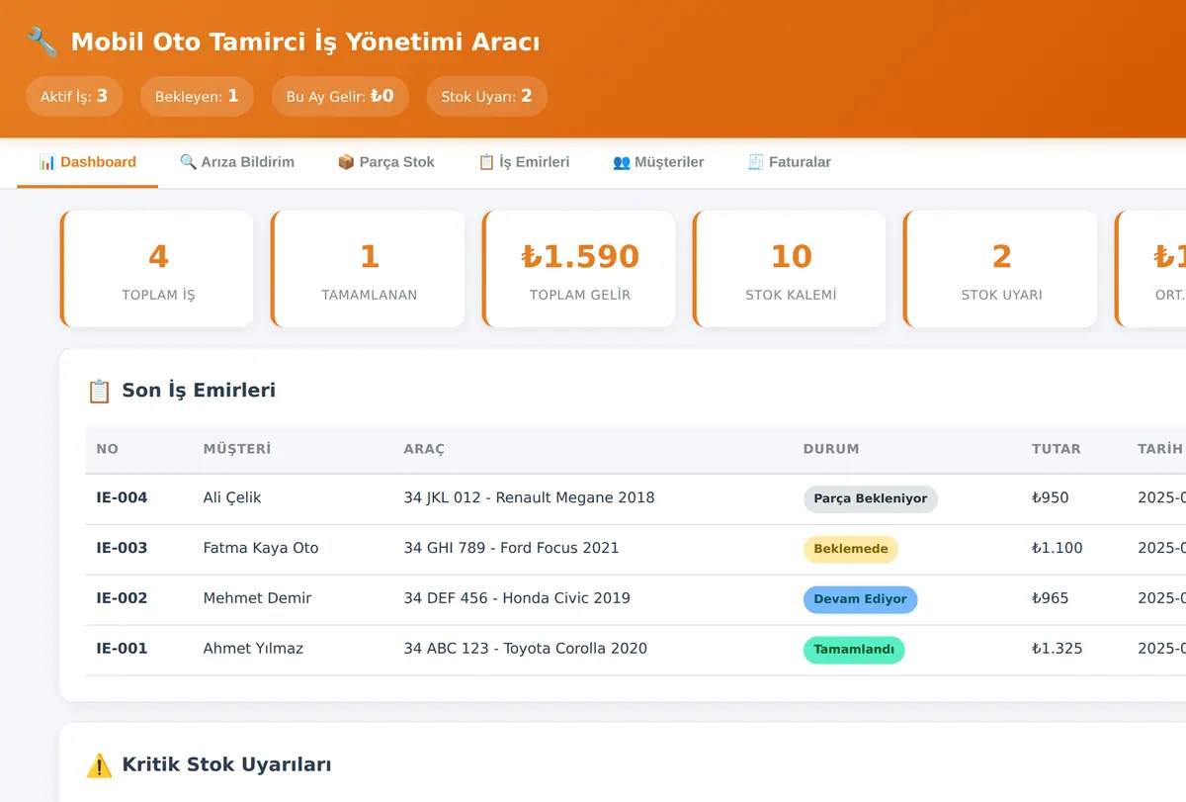Image resolution: width=1186 pixels, height=802 pixels.
Task: Open the Dashboard tab
Action: click(x=87, y=162)
